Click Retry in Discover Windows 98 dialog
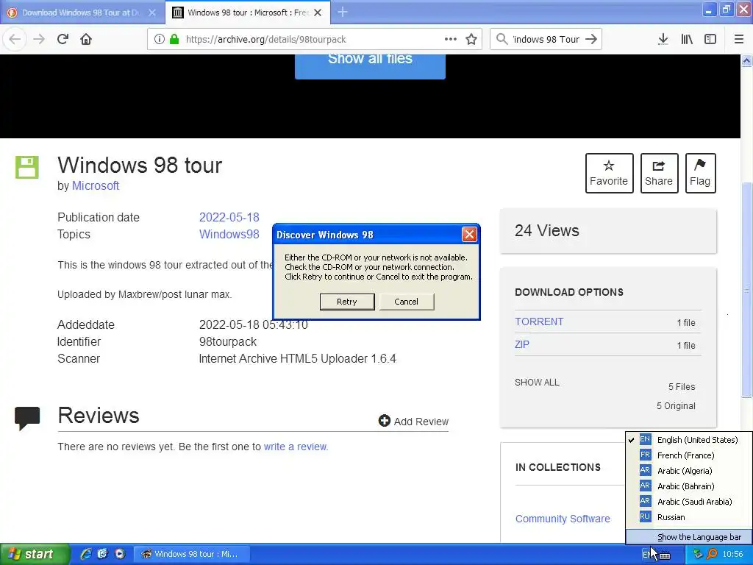 347,302
